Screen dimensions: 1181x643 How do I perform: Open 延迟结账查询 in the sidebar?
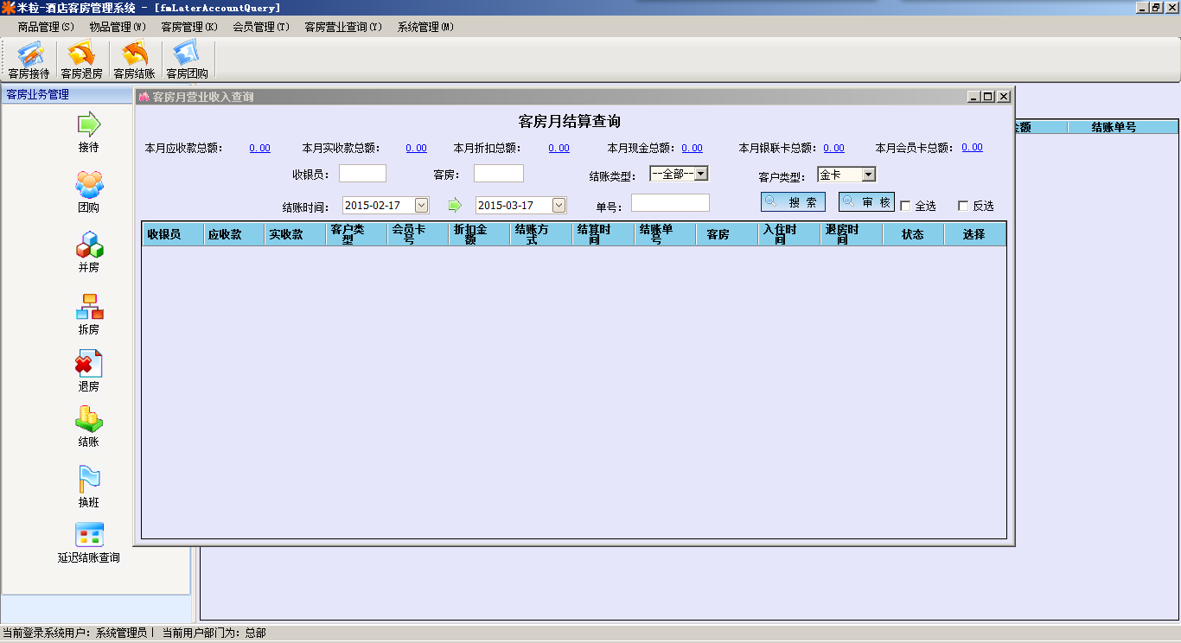tap(89, 535)
